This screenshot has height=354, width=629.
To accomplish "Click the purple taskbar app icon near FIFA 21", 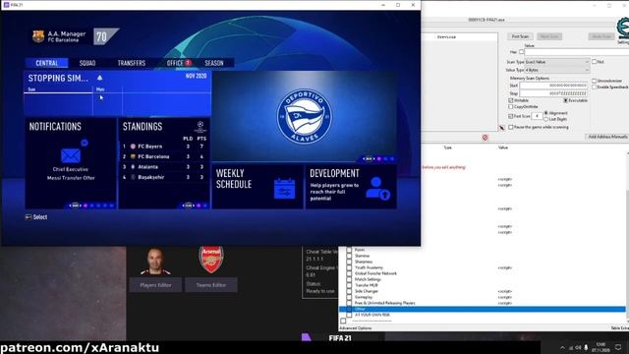I will coord(306,336).
